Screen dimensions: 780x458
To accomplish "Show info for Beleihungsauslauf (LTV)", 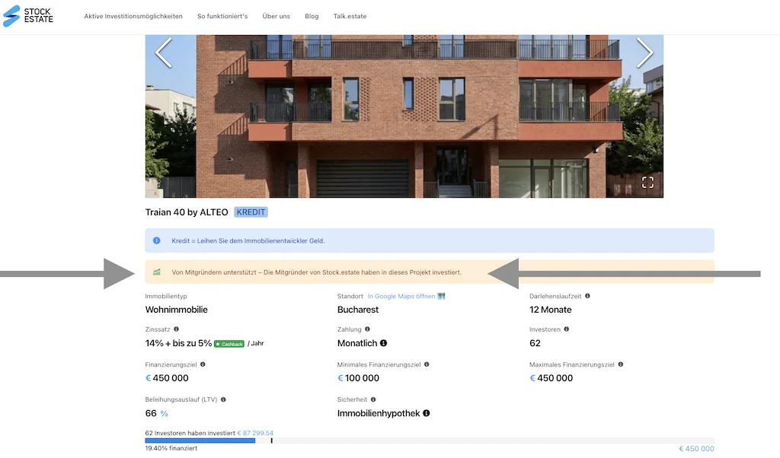I will click(223, 399).
